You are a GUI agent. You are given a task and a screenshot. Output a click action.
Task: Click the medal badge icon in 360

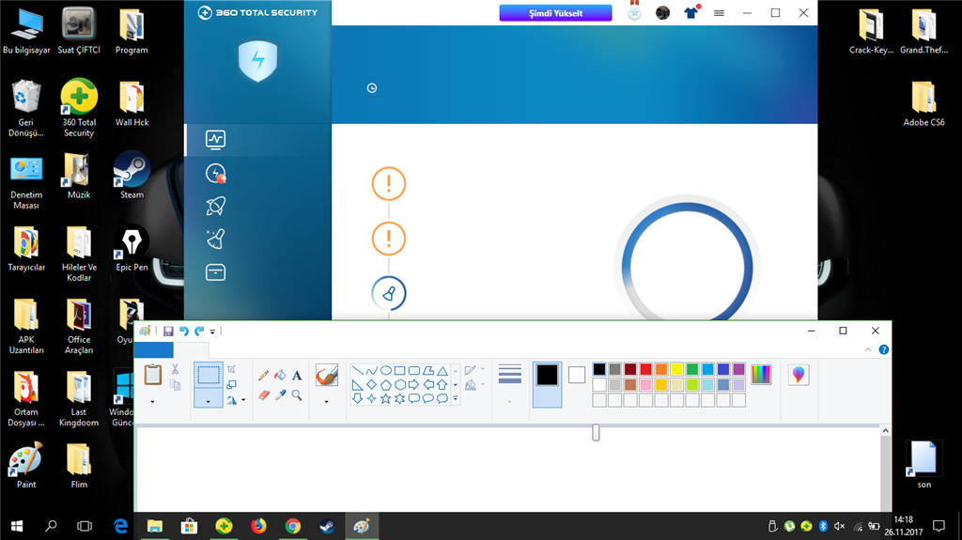634,11
